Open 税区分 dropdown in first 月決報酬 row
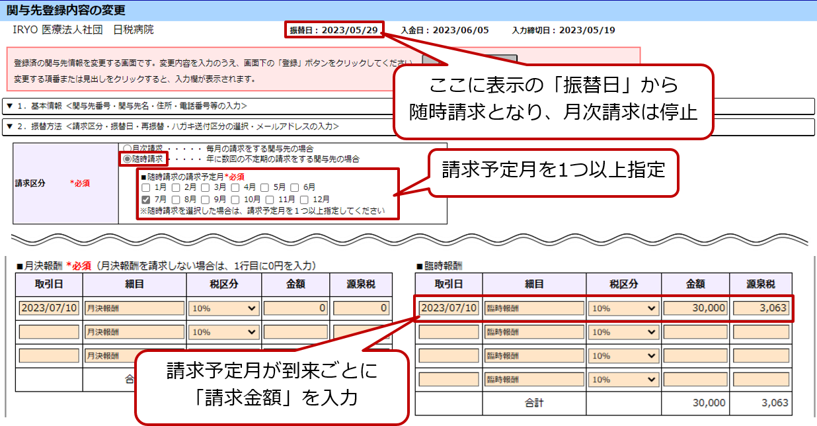 [x=224, y=308]
